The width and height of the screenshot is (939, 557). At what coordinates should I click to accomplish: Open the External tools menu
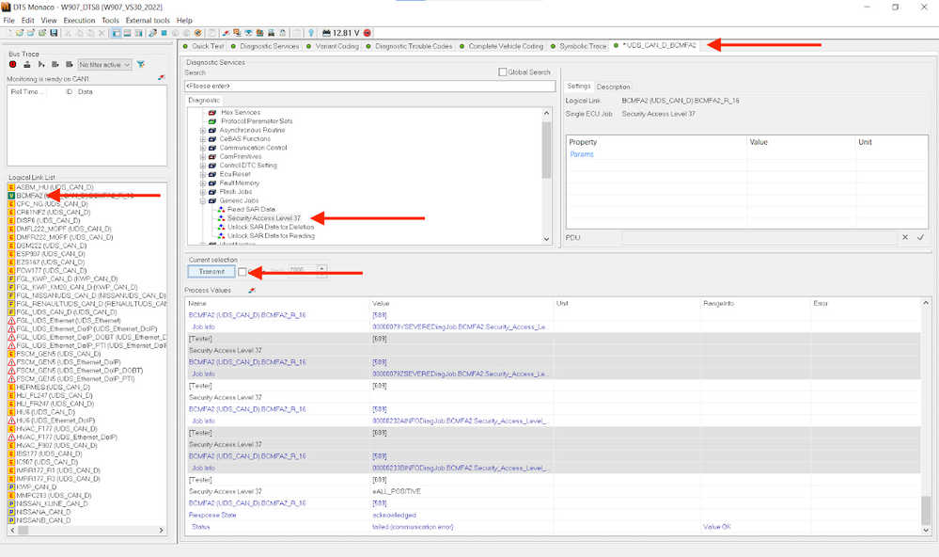[148, 21]
